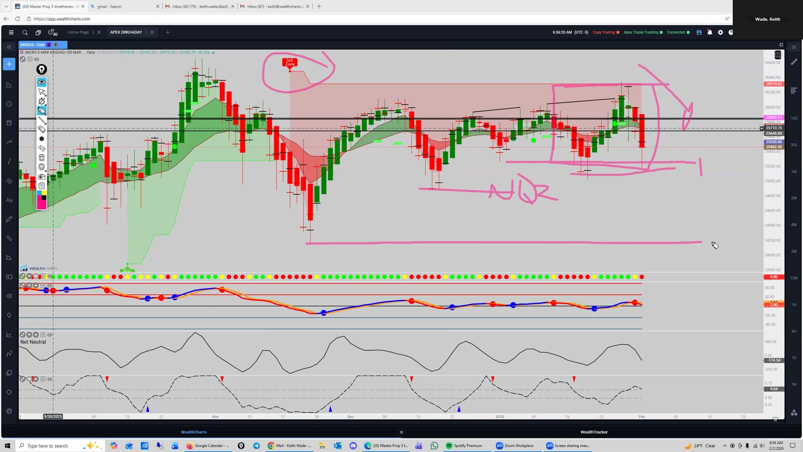This screenshot has width=803, height=452.
Task: Select the MNQH6 - Daily chart tab
Action: click(x=33, y=45)
